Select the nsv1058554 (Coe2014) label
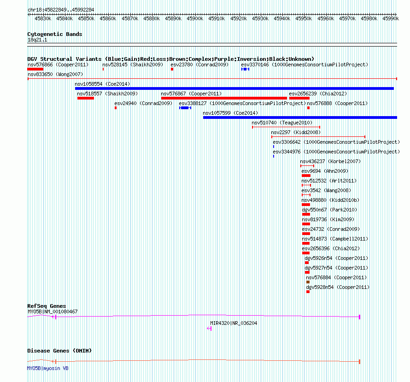 click(x=102, y=84)
